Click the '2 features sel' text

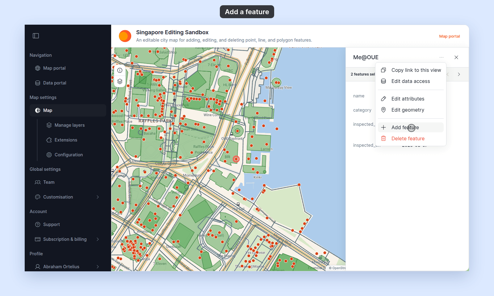[x=363, y=74]
